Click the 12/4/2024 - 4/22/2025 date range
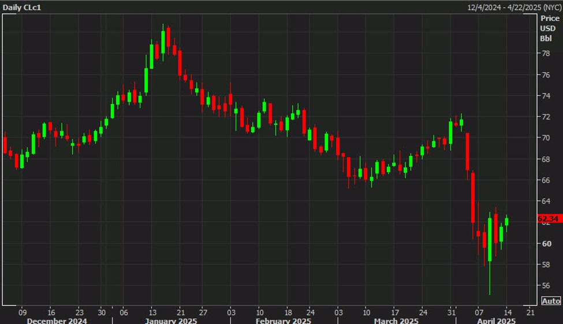 [514, 7]
